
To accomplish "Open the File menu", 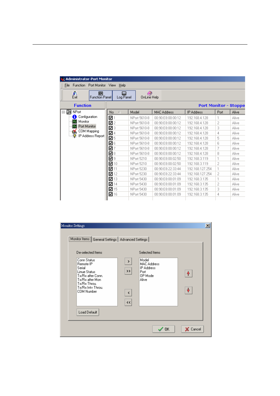I will pyautogui.click(x=67, y=85).
